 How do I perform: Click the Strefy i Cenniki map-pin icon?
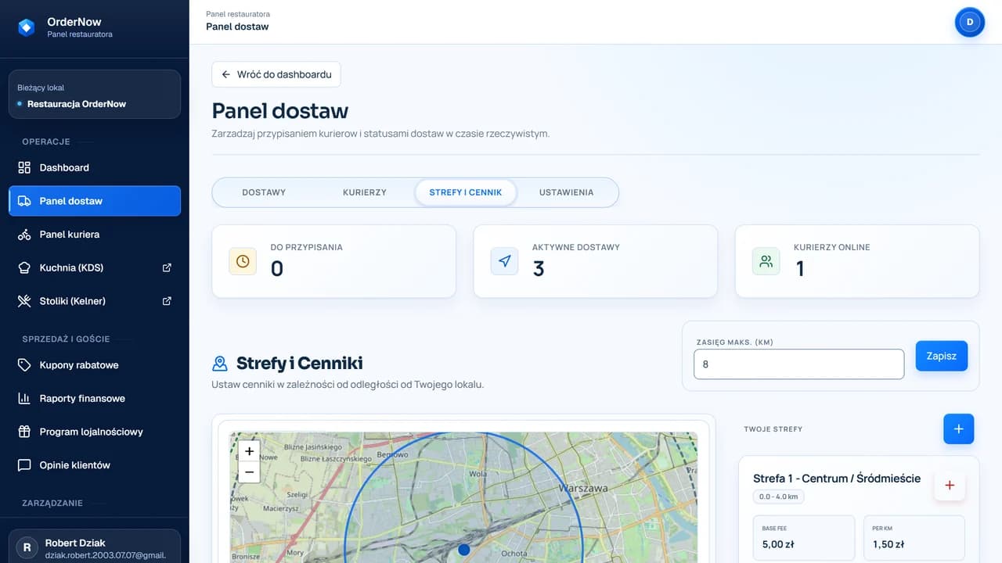(x=220, y=364)
